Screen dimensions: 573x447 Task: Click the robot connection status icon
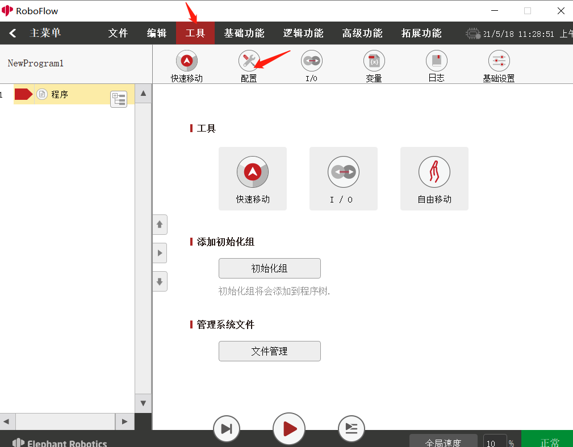click(472, 33)
